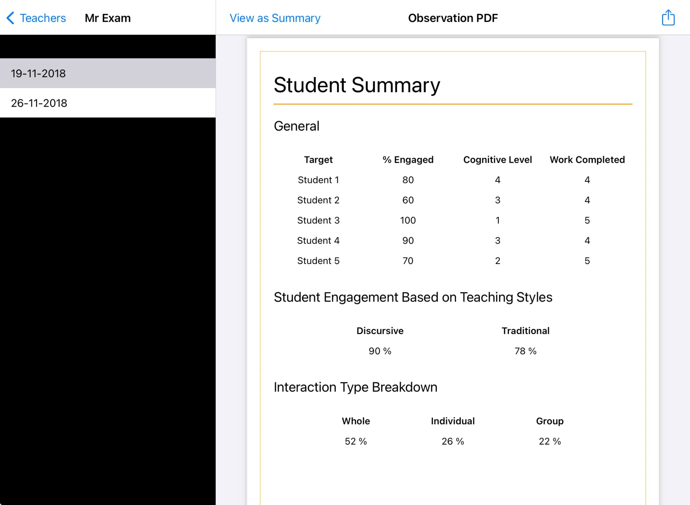Viewport: 690px width, 505px height.
Task: Click the Whole interaction 52 % value
Action: 356,441
